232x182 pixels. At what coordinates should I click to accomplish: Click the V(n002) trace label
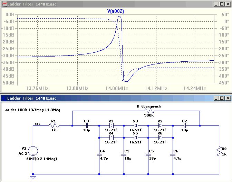(116, 11)
